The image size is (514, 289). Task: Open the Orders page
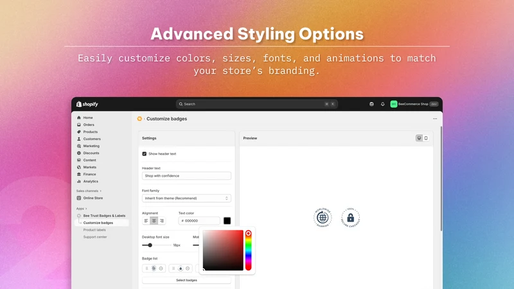[x=89, y=125]
